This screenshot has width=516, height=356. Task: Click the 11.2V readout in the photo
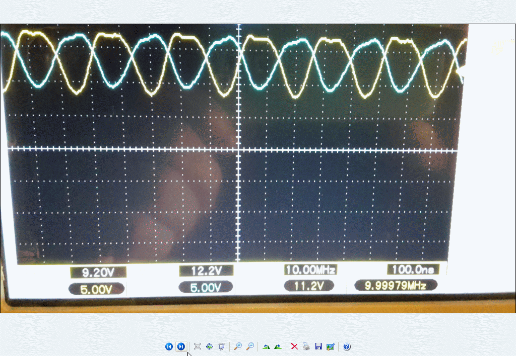point(310,286)
